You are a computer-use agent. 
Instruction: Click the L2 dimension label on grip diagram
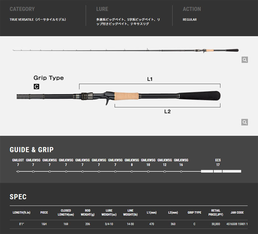167,111
